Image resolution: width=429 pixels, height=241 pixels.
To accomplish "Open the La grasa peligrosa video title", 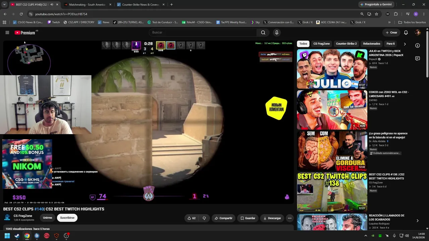I will (x=388, y=135).
